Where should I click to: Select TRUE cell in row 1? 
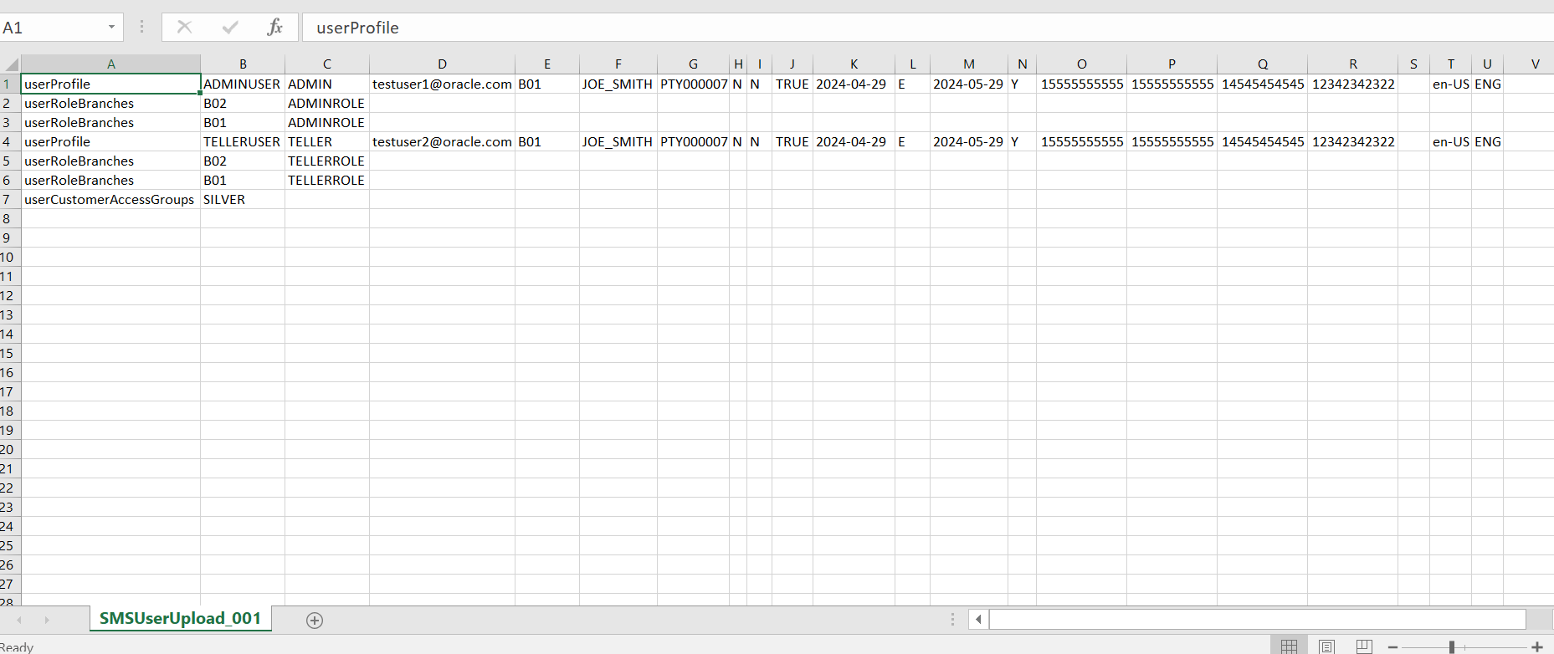[792, 84]
